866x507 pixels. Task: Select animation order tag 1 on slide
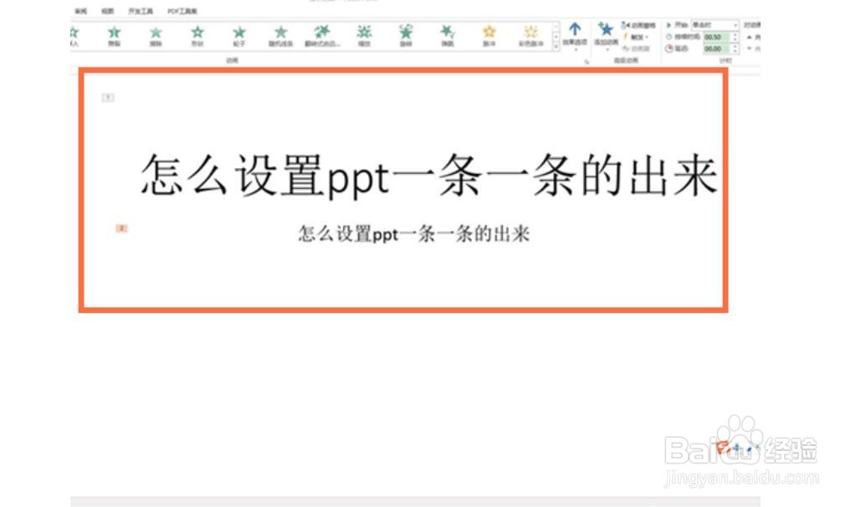[108, 97]
